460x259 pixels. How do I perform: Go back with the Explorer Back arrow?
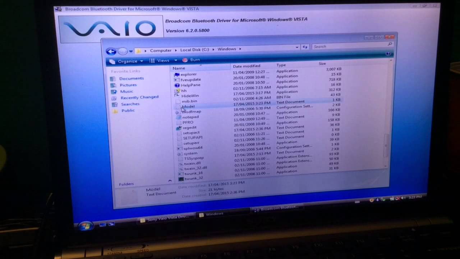(111, 51)
